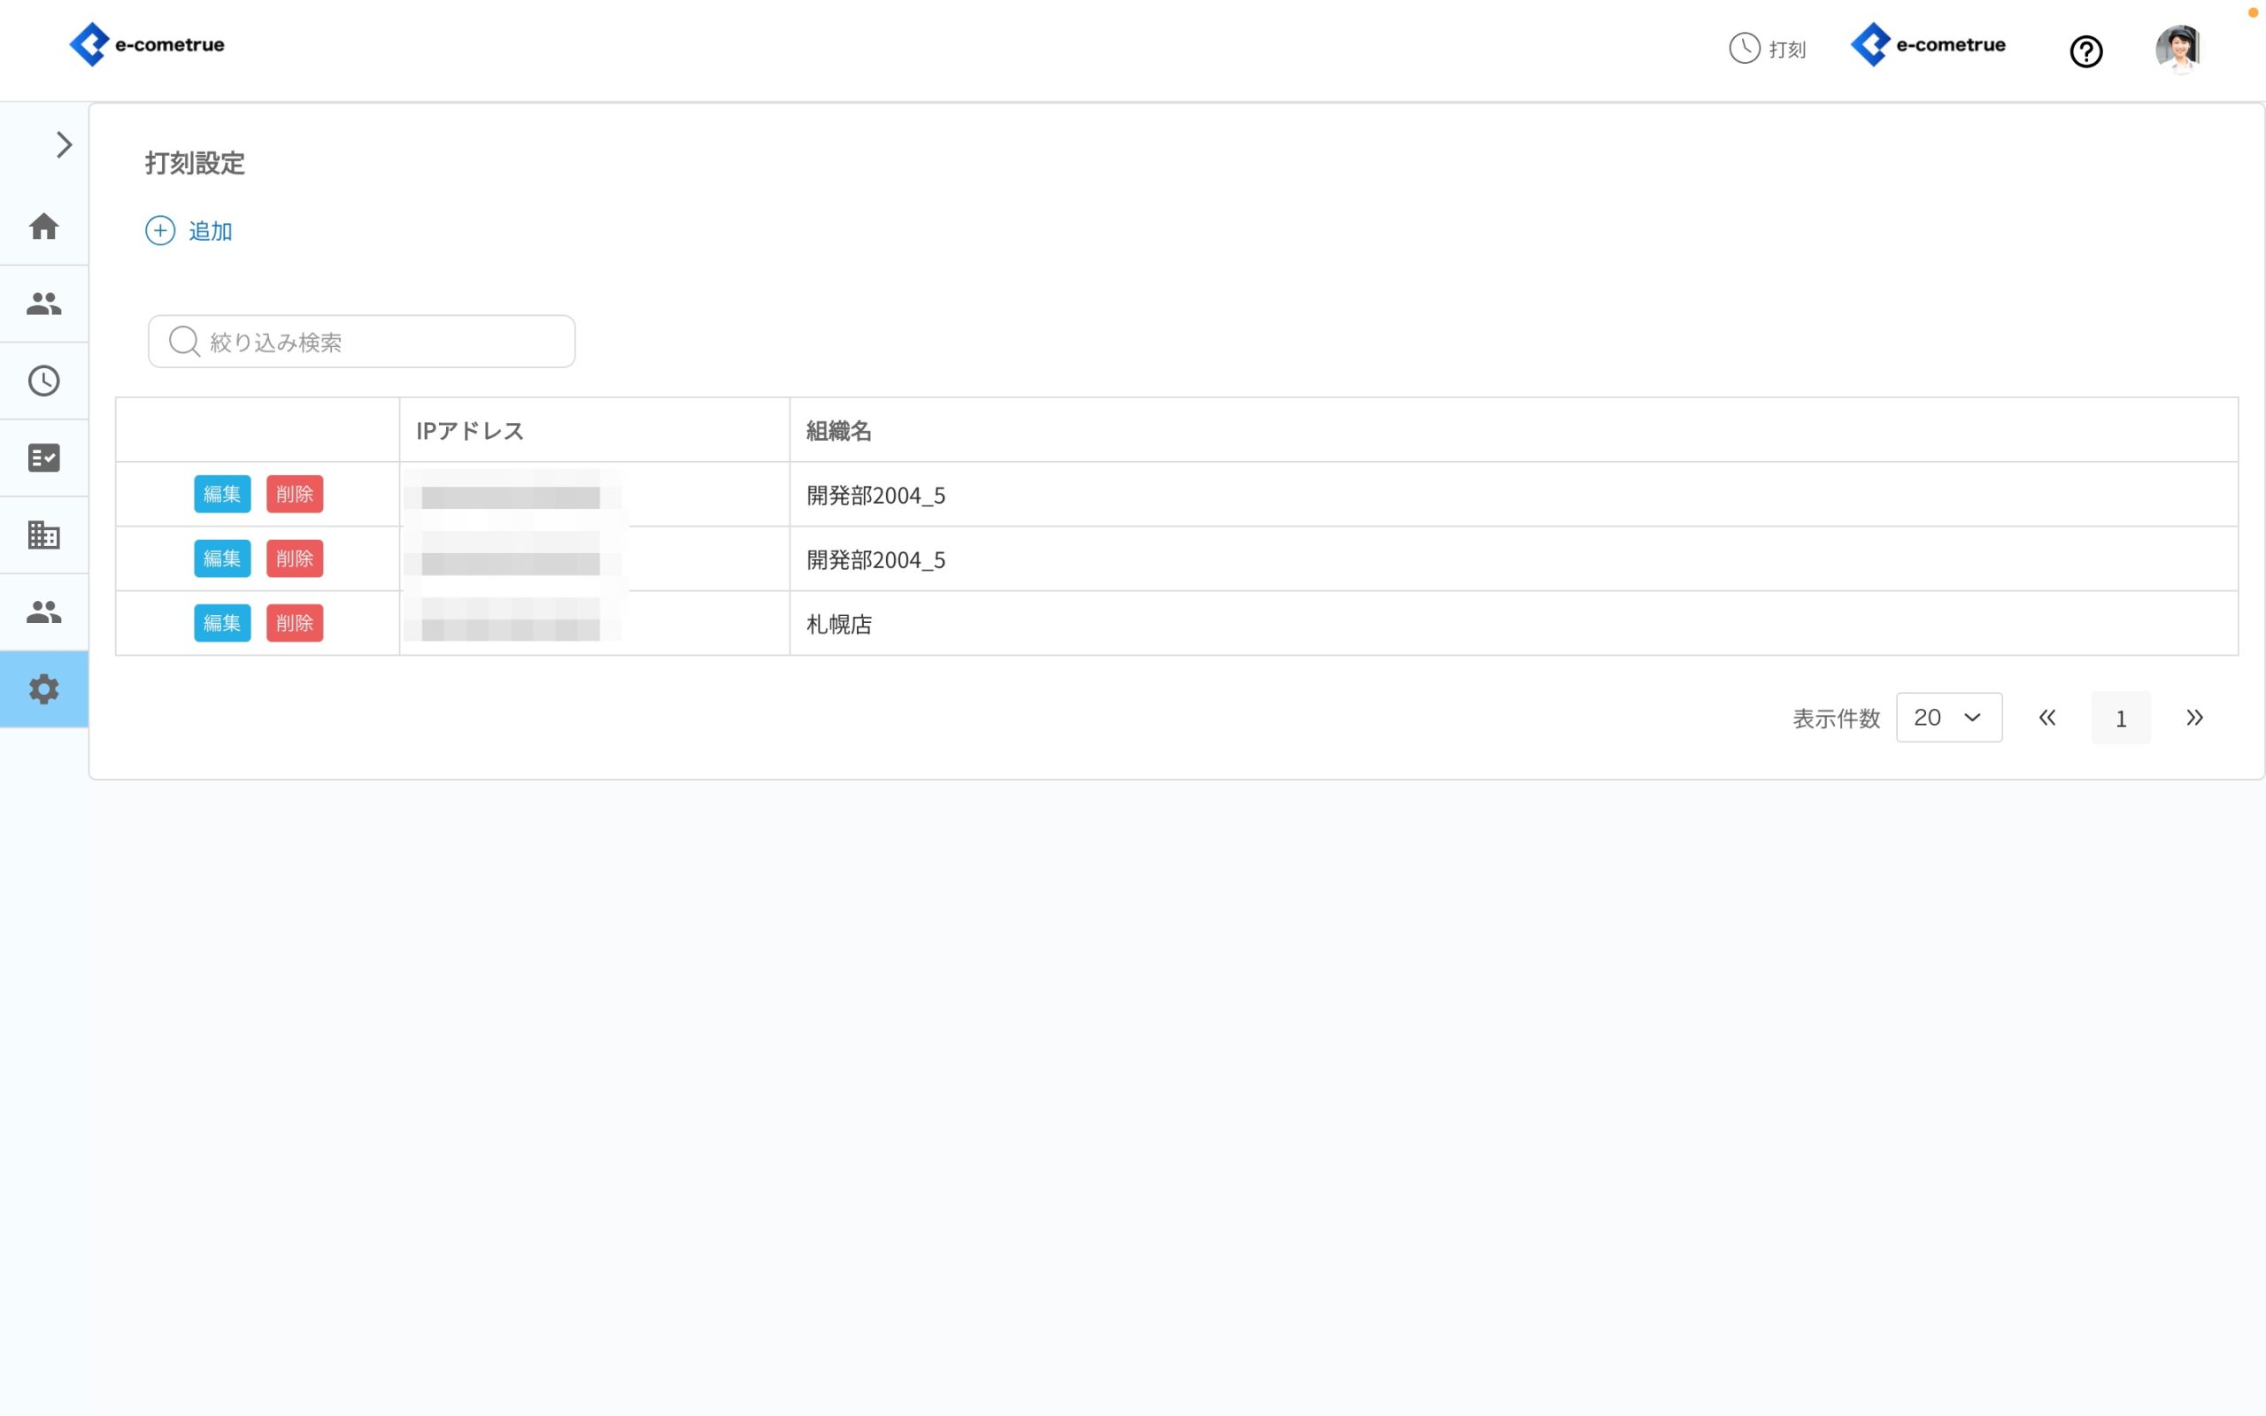Click the people icon above settings gear
Viewport: 2266px width, 1416px height.
click(x=44, y=612)
